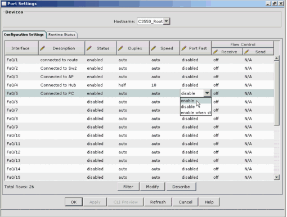
Task: Click the Filter button
Action: (128, 187)
